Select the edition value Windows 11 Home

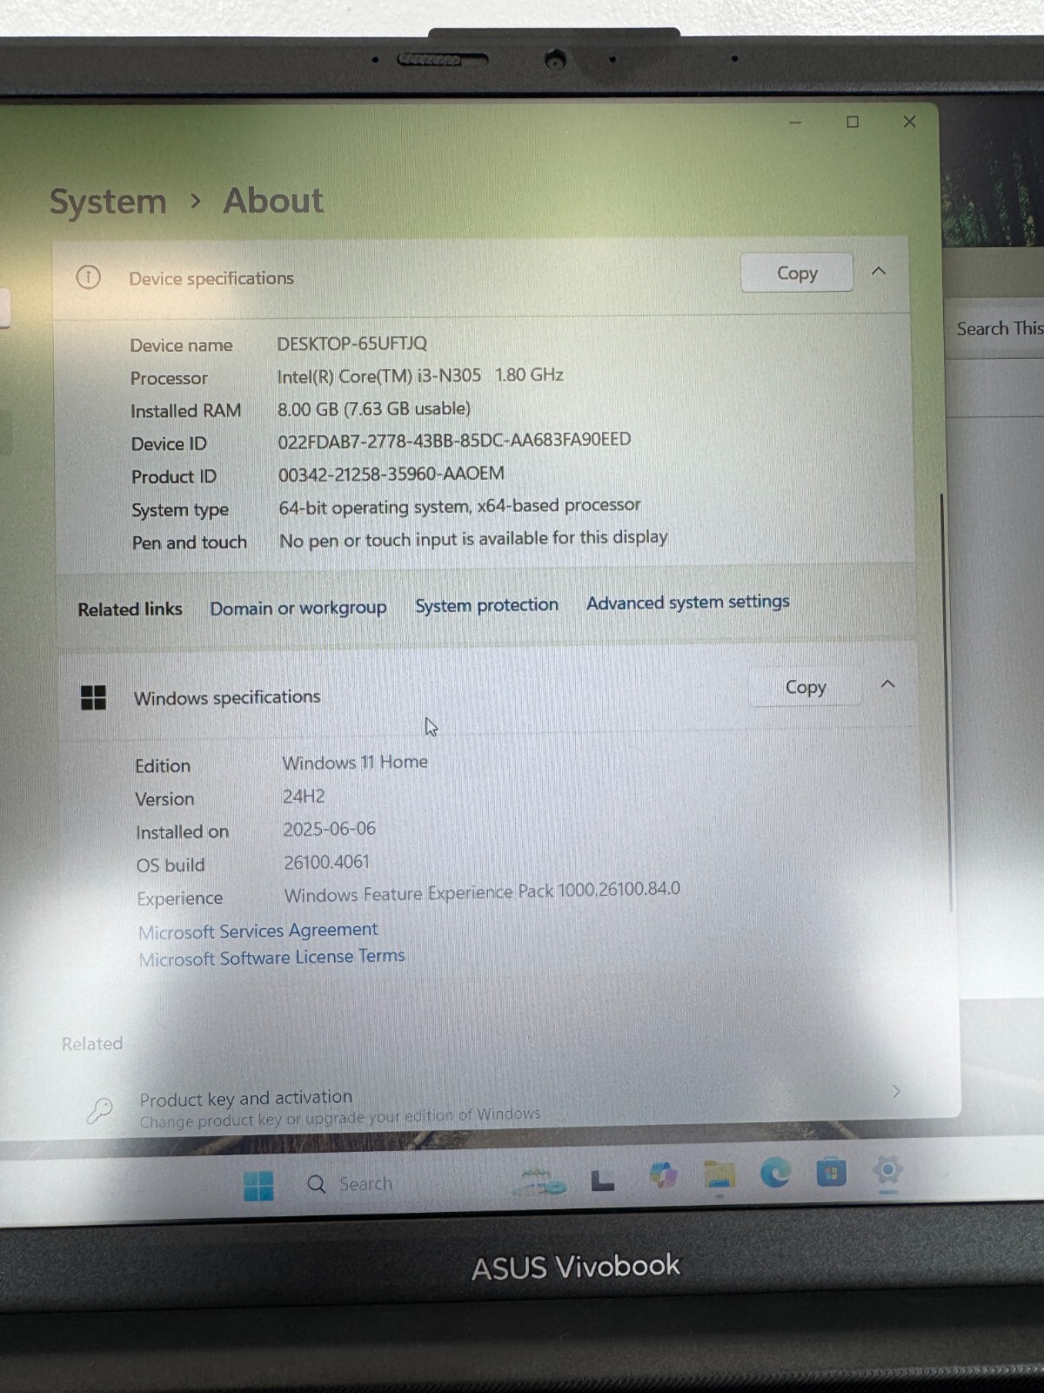[355, 762]
